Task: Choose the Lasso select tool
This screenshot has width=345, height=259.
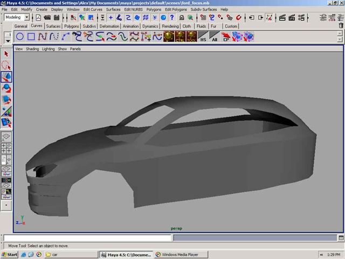Action: tap(6, 65)
